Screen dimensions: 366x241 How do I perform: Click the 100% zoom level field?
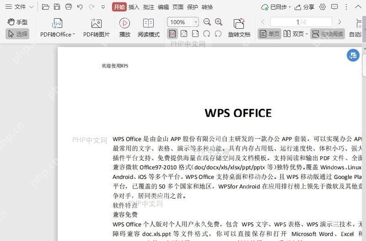(x=180, y=22)
